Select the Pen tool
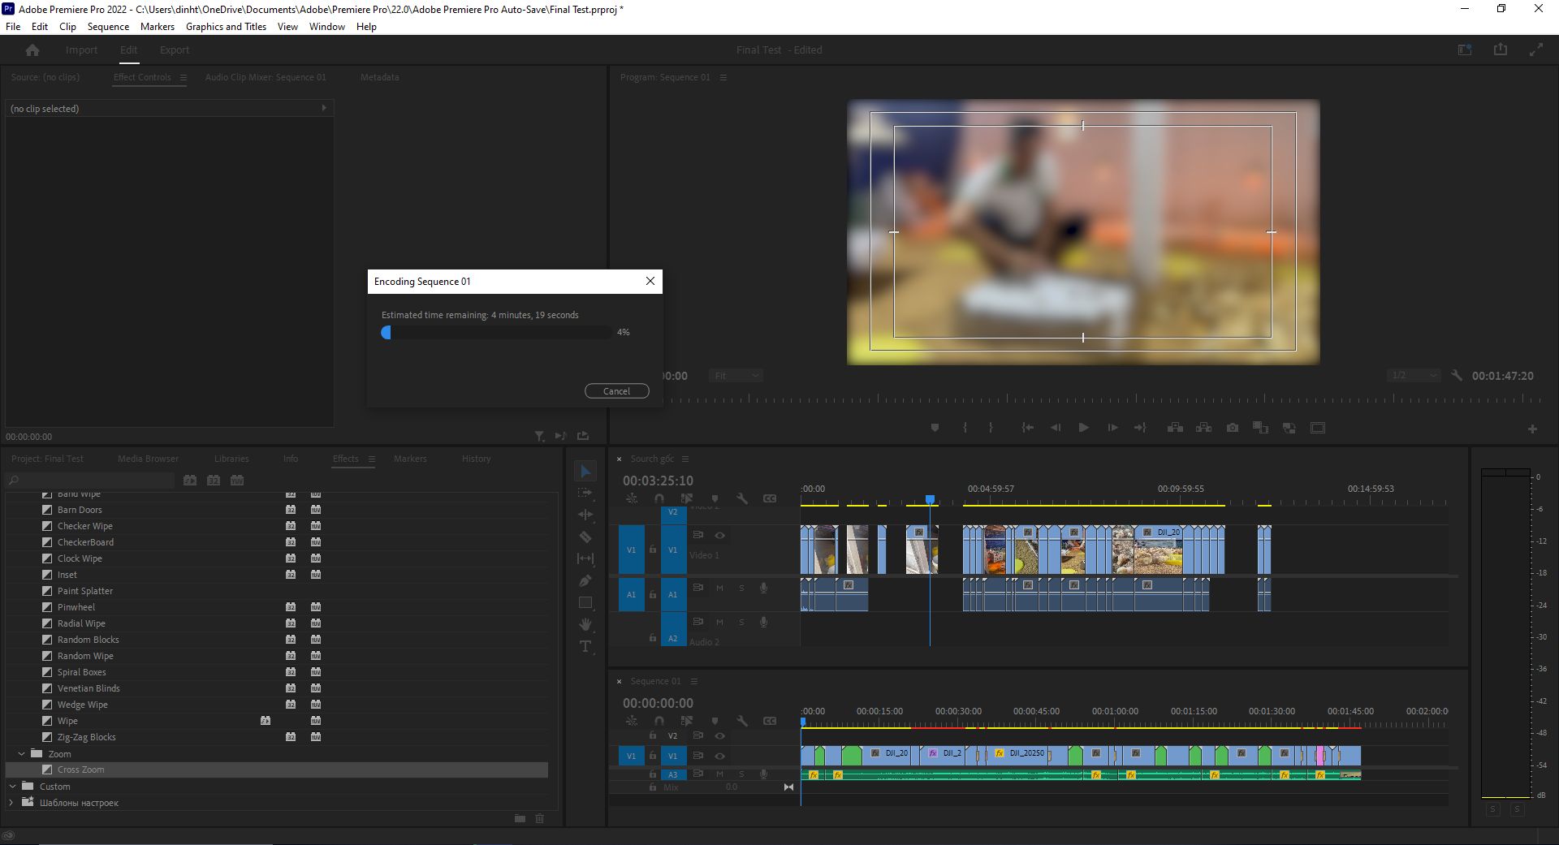The width and height of the screenshot is (1559, 845). click(585, 580)
